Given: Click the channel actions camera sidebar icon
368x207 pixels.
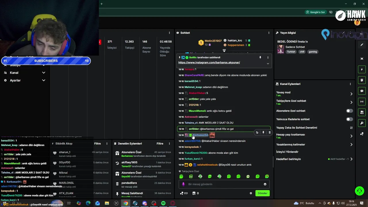Looking at the screenshot, I should pos(362,112).
